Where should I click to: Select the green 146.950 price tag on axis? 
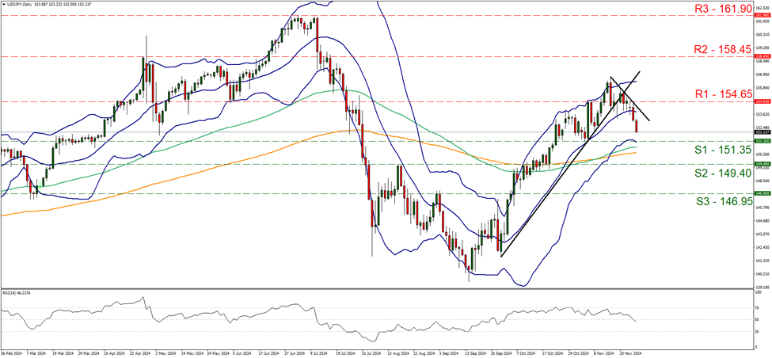coord(761,193)
